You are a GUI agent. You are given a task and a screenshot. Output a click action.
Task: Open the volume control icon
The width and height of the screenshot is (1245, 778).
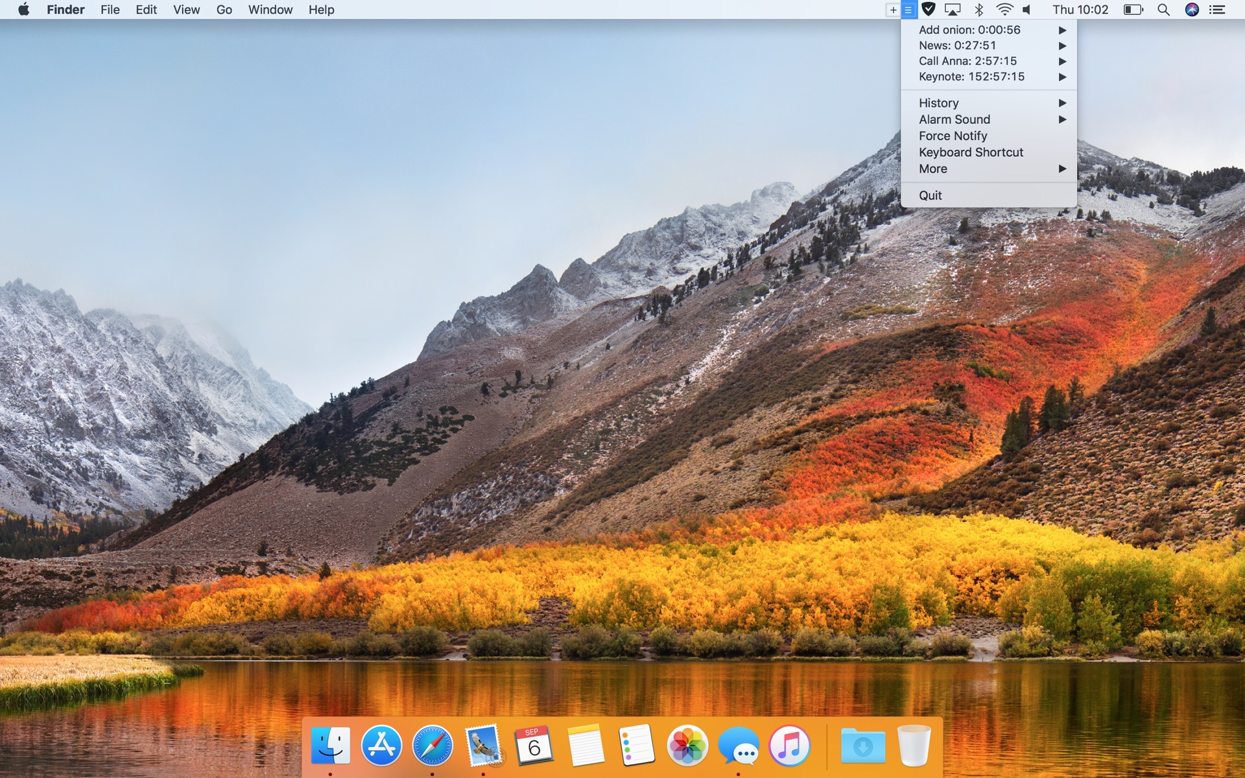pyautogui.click(x=1027, y=10)
